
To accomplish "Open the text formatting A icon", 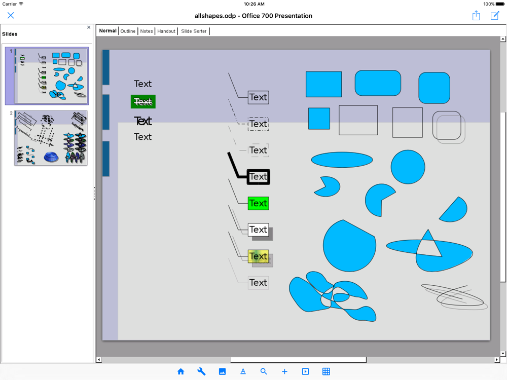I will [243, 371].
